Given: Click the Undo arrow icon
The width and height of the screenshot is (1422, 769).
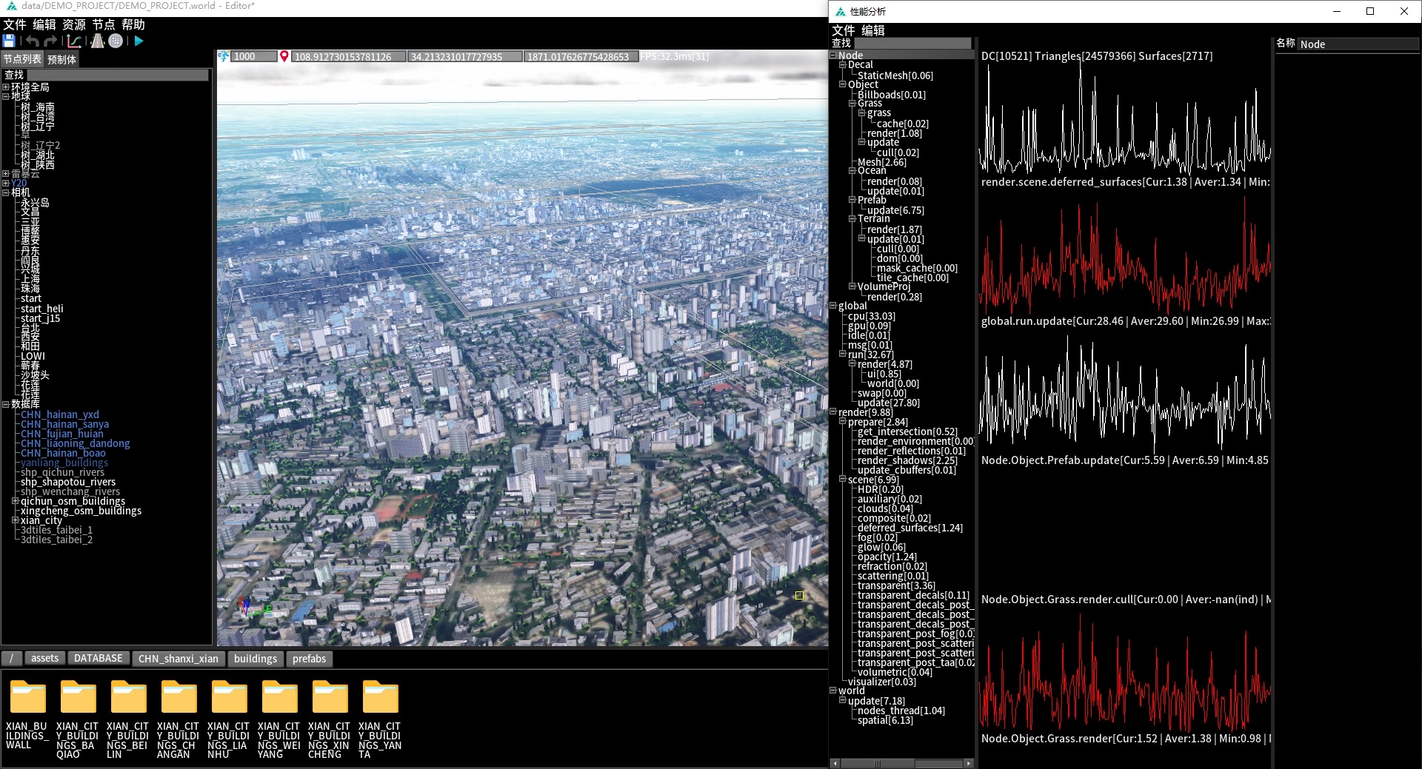Looking at the screenshot, I should point(32,41).
